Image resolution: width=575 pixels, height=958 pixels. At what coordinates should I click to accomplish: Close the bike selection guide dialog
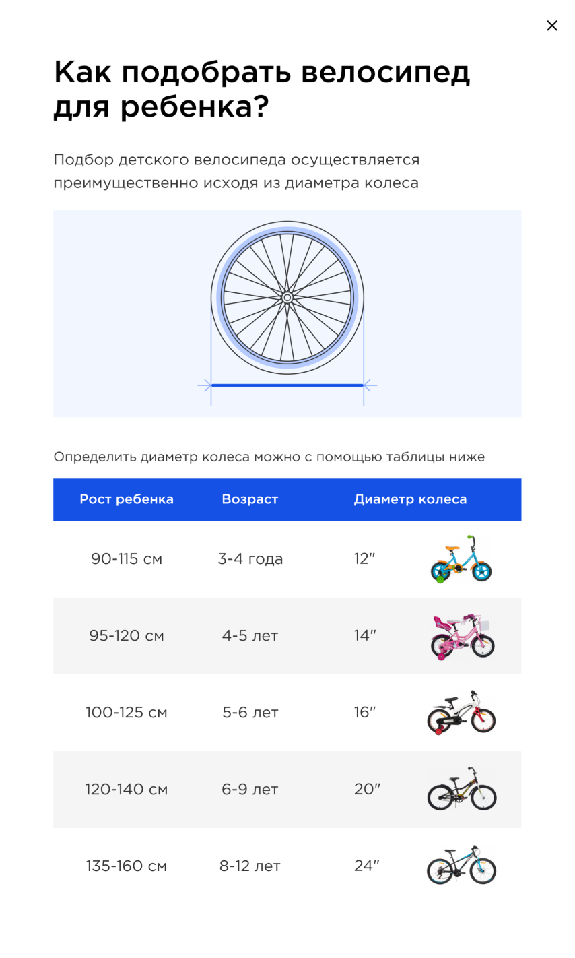(x=551, y=26)
